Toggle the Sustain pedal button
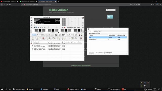Image resolution: width=162 pixels, height=91 pixels. coord(43,38)
